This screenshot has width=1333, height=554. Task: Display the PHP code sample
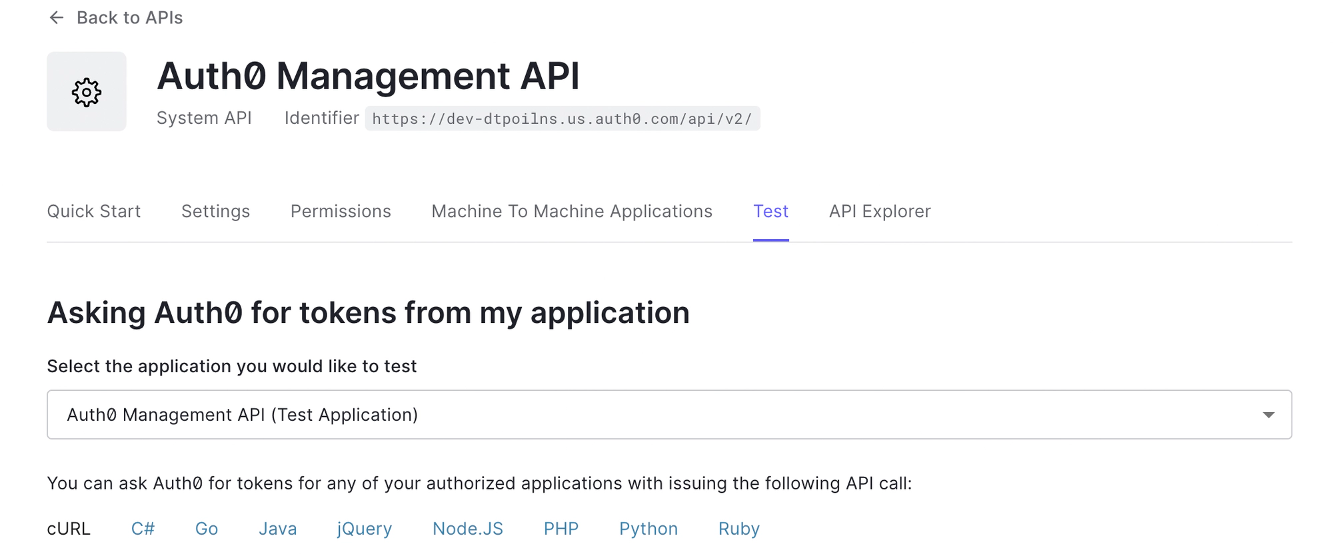tap(561, 529)
